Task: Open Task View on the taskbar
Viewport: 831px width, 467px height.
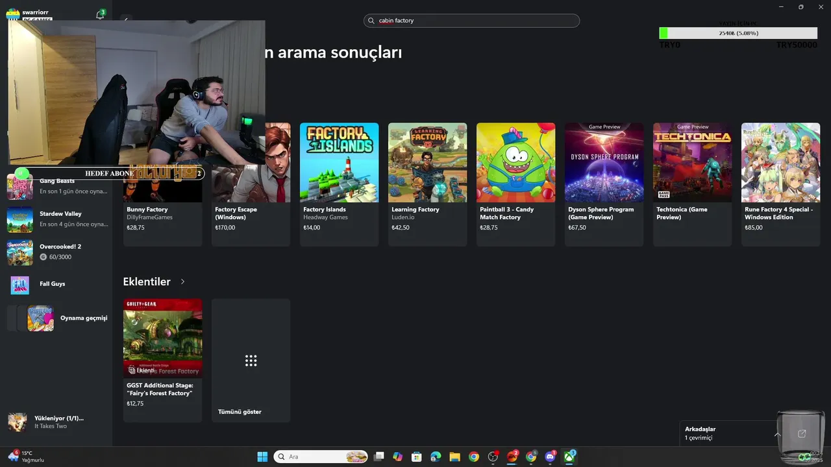Action: coord(379,457)
